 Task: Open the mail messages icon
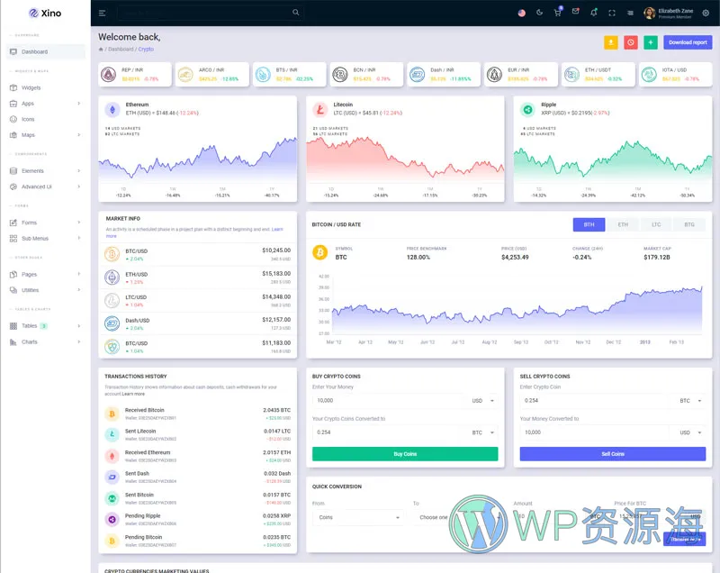click(x=575, y=13)
